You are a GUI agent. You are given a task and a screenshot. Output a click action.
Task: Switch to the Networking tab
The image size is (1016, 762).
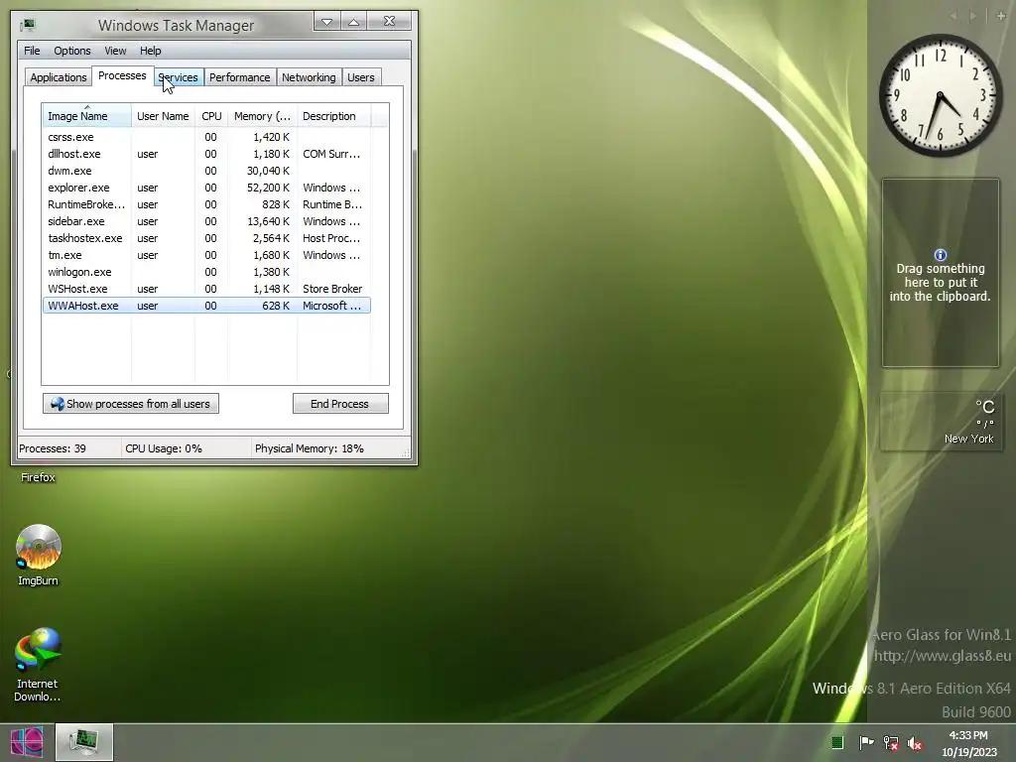pyautogui.click(x=310, y=77)
